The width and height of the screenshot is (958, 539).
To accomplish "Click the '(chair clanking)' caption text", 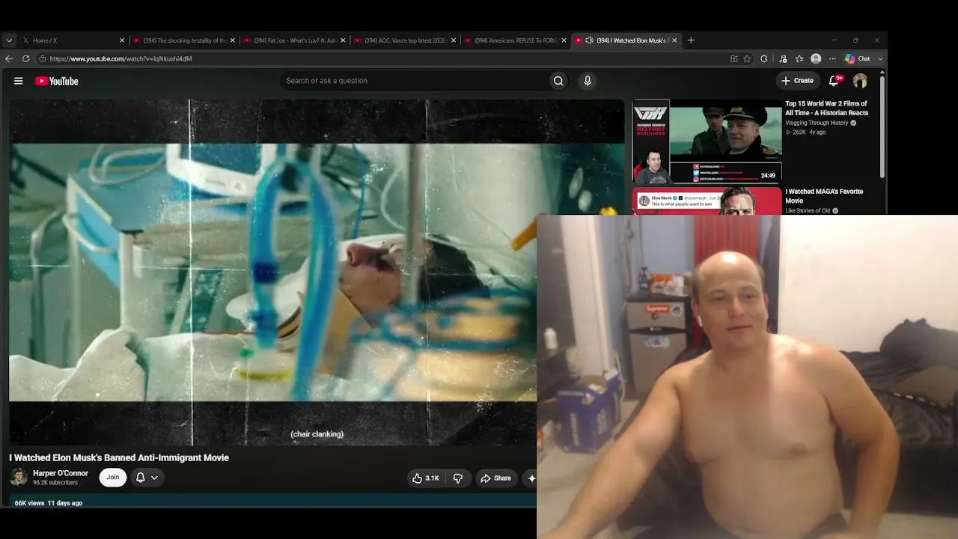I will [317, 434].
